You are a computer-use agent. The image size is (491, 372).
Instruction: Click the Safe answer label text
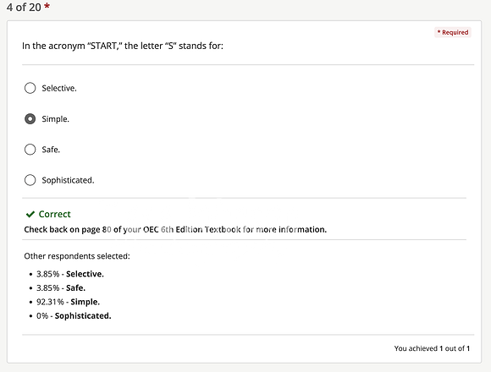51,150
